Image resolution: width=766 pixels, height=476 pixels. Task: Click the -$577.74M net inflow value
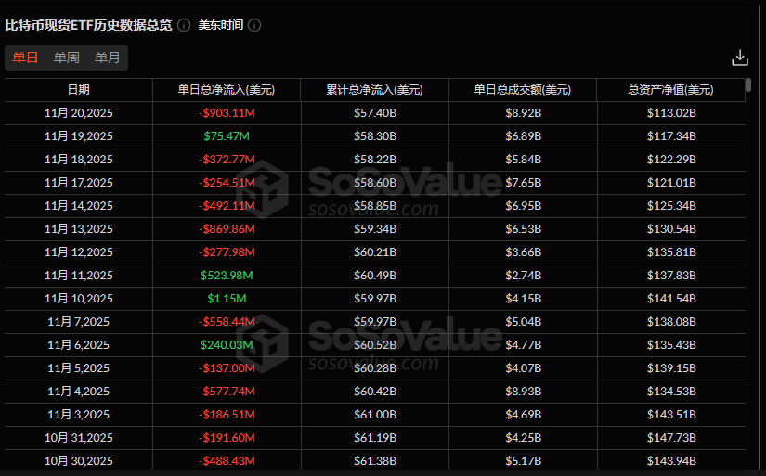click(227, 392)
